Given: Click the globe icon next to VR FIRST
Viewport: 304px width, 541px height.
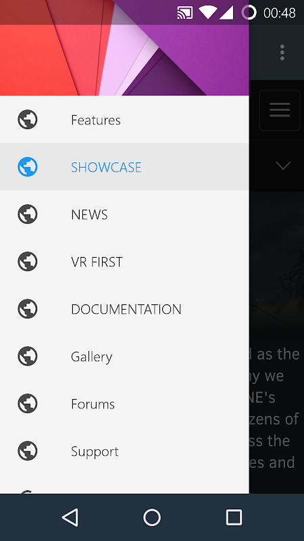Looking at the screenshot, I should [28, 261].
